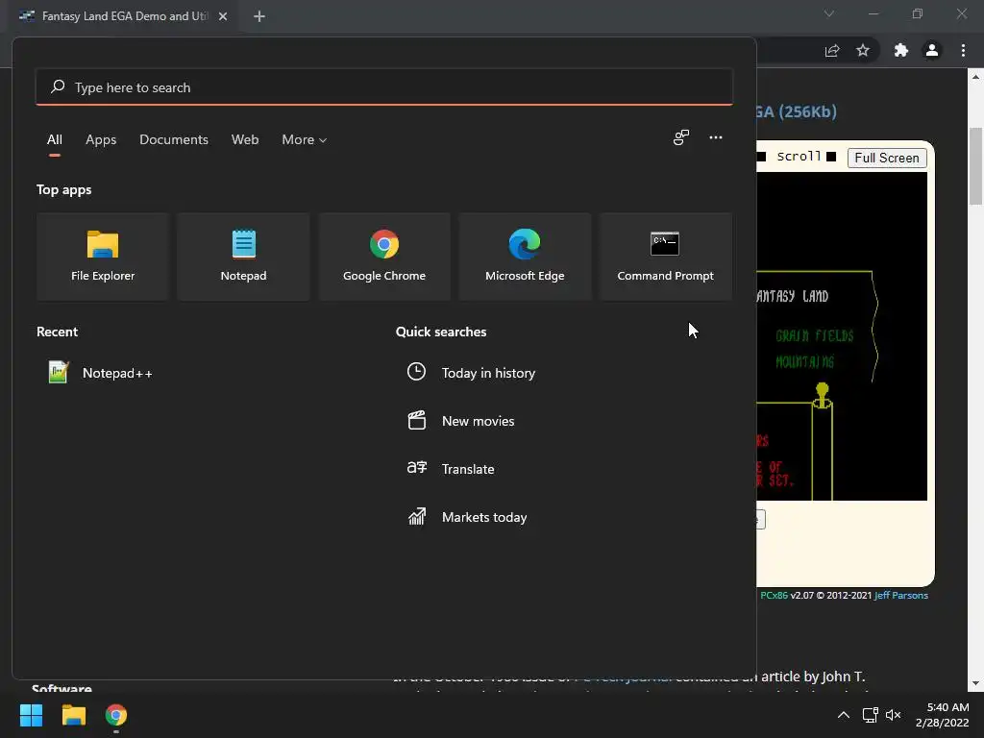Show hidden system tray icons
Viewport: 984px width, 738px height.
[844, 715]
